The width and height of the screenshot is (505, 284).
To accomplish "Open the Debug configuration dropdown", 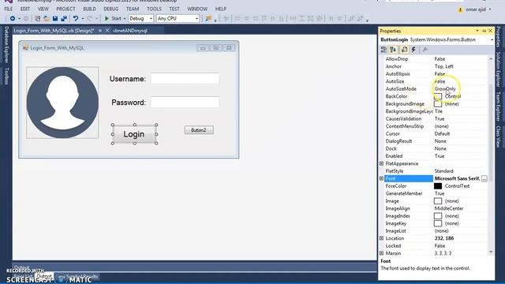I will coord(140,19).
